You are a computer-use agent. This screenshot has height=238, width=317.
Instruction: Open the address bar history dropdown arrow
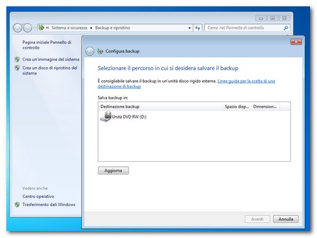[x=189, y=28]
